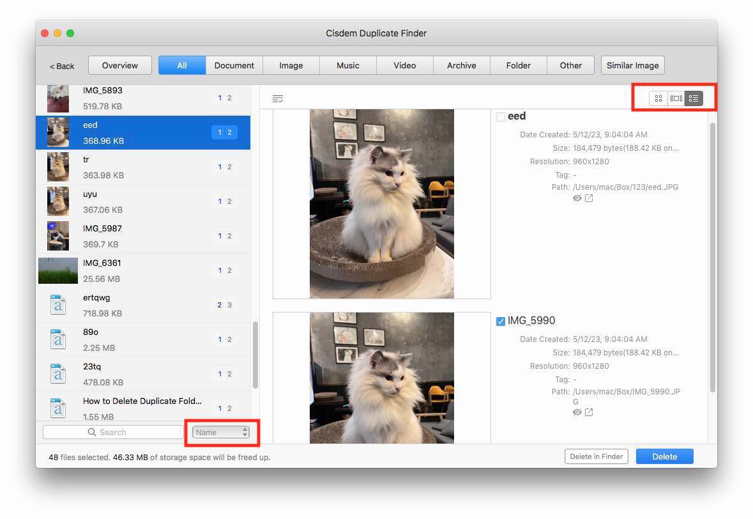Screen dimensions: 753x519
Task: Go back using the Back link
Action: 61,66
